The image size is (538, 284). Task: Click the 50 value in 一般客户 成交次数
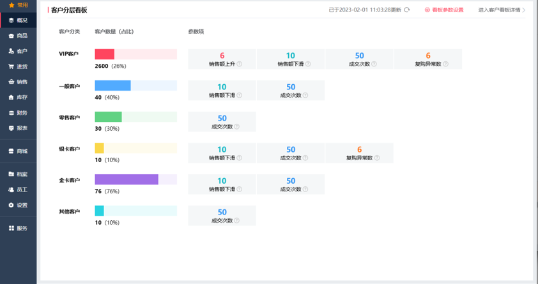click(x=291, y=87)
